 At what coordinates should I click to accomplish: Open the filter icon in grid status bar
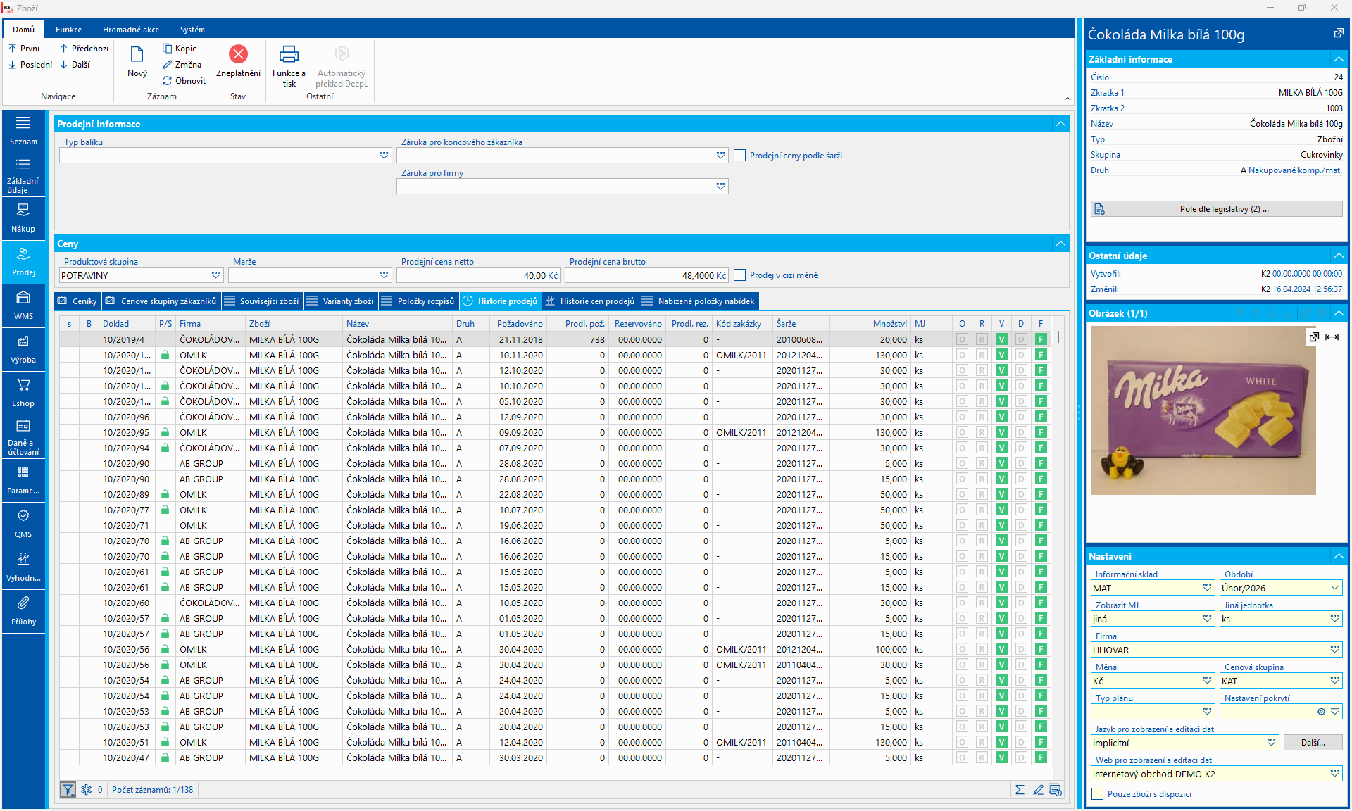68,790
